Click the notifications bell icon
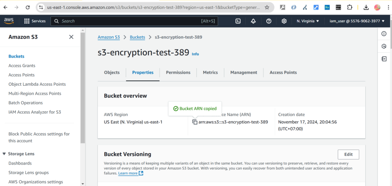 (253, 21)
